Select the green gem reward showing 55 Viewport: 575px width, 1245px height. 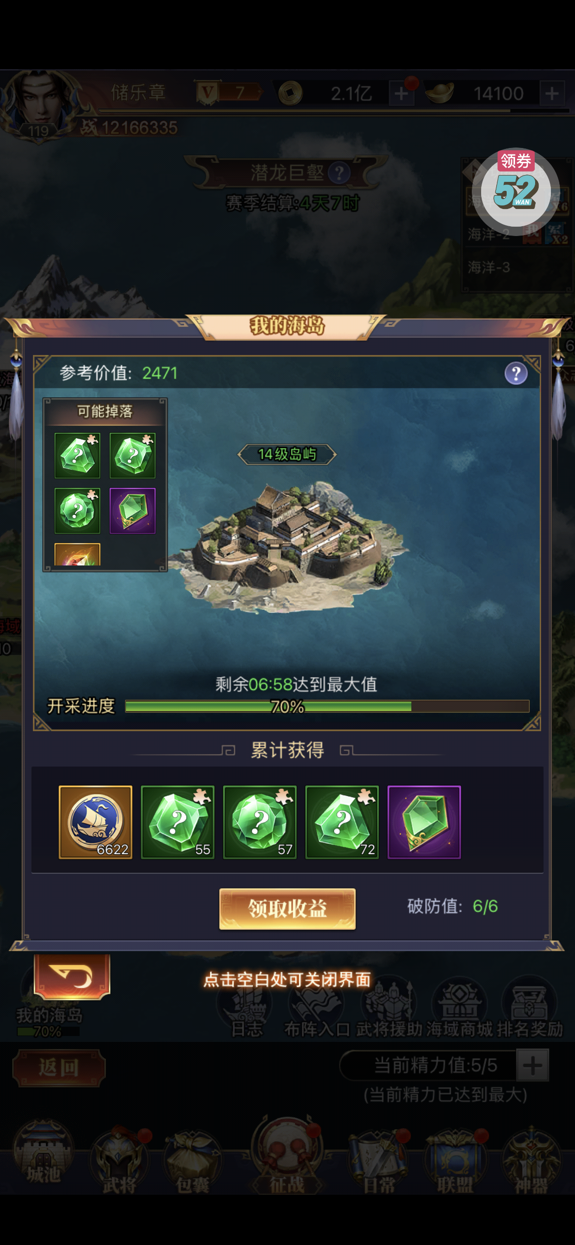[177, 822]
